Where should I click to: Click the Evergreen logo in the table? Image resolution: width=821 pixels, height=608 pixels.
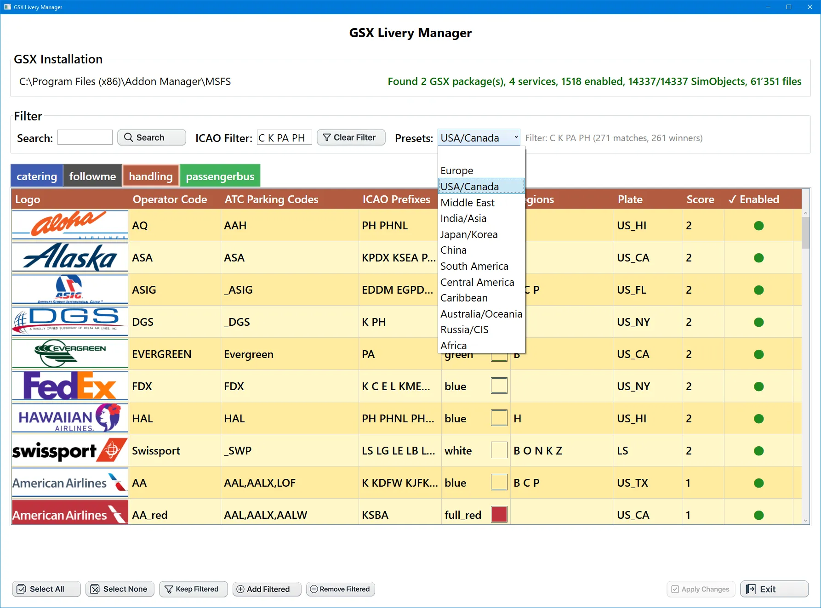click(x=70, y=354)
